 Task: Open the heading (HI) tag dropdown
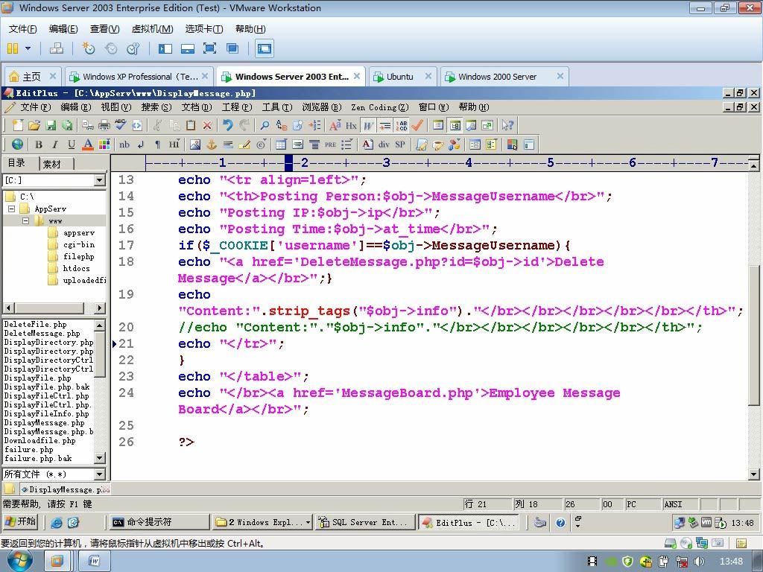pos(174,144)
